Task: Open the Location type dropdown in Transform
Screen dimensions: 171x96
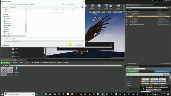Action: tap(129, 79)
